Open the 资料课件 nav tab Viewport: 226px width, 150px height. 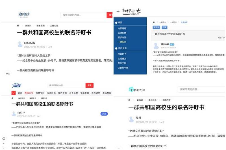click(96, 93)
